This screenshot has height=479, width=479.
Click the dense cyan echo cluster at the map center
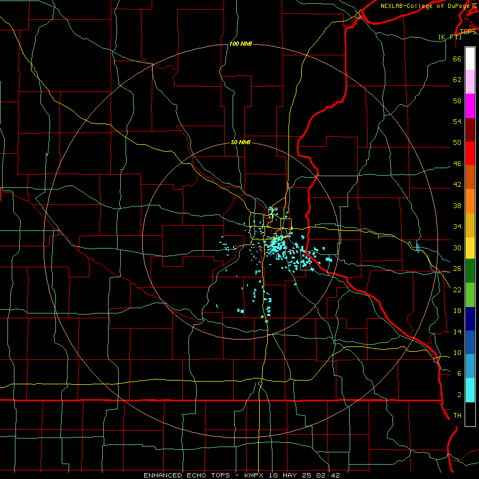(x=276, y=246)
